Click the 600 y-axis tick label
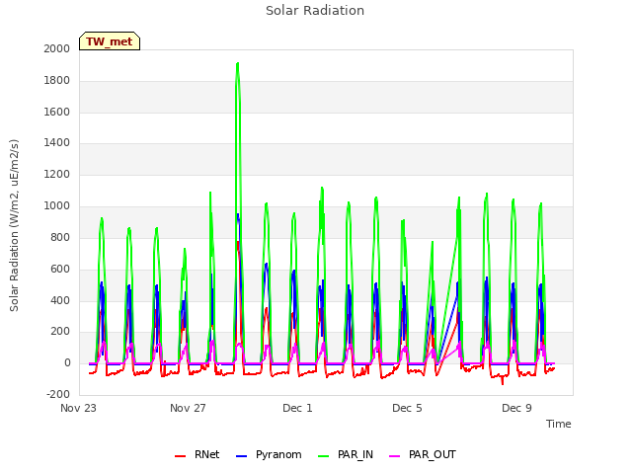 (x=60, y=270)
